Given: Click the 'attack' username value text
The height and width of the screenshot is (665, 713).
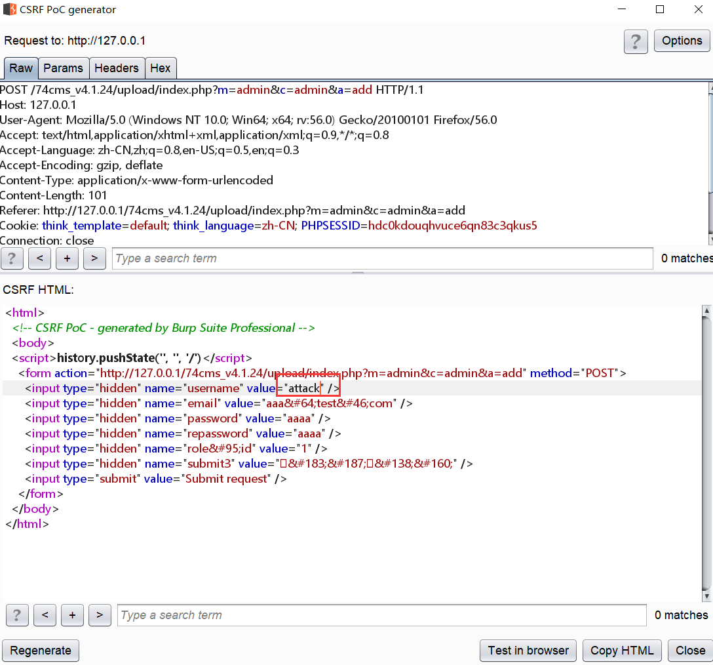Looking at the screenshot, I should click(304, 388).
